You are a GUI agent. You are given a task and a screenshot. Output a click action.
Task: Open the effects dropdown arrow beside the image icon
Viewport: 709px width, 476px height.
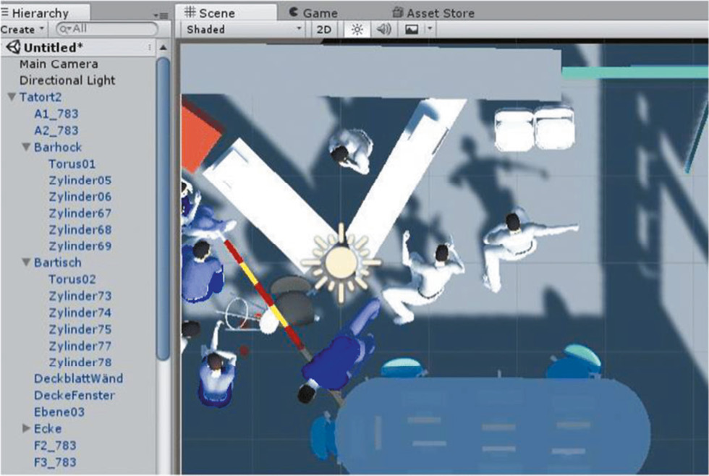pos(430,30)
